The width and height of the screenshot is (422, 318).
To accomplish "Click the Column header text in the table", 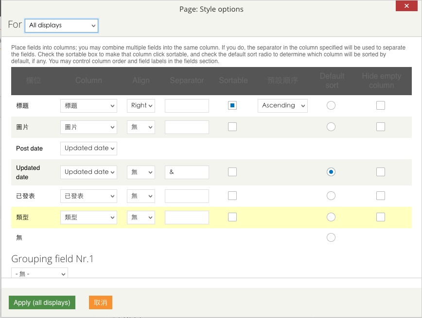I will click(88, 81).
